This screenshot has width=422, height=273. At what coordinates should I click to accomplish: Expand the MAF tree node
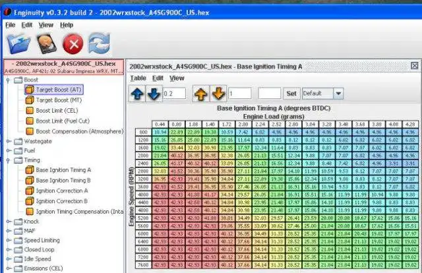[9, 231]
